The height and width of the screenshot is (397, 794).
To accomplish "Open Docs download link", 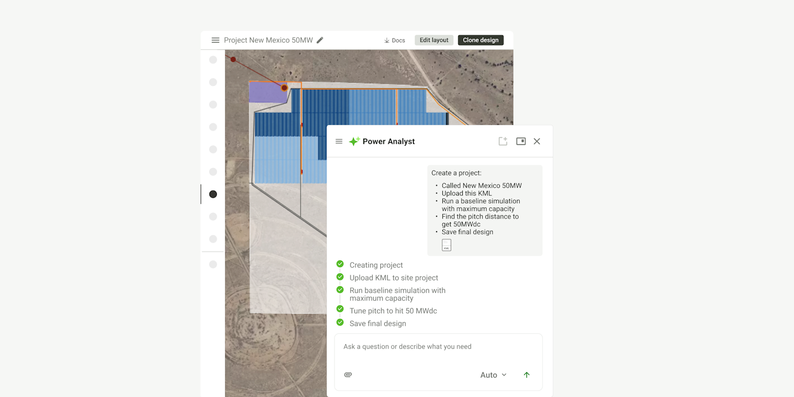I will [x=394, y=40].
